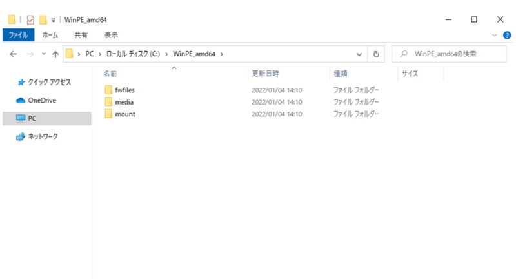Click the folder icon in title bar
This screenshot has width=516, height=279.
12,19
